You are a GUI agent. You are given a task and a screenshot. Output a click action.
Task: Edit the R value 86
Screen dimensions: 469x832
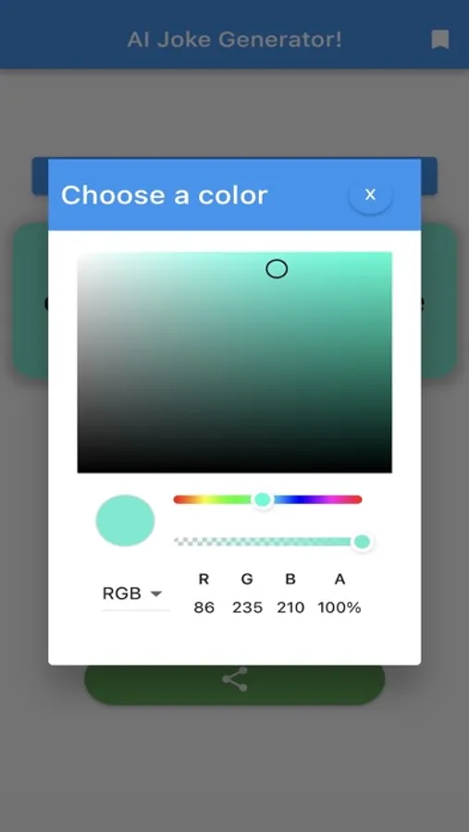(204, 607)
